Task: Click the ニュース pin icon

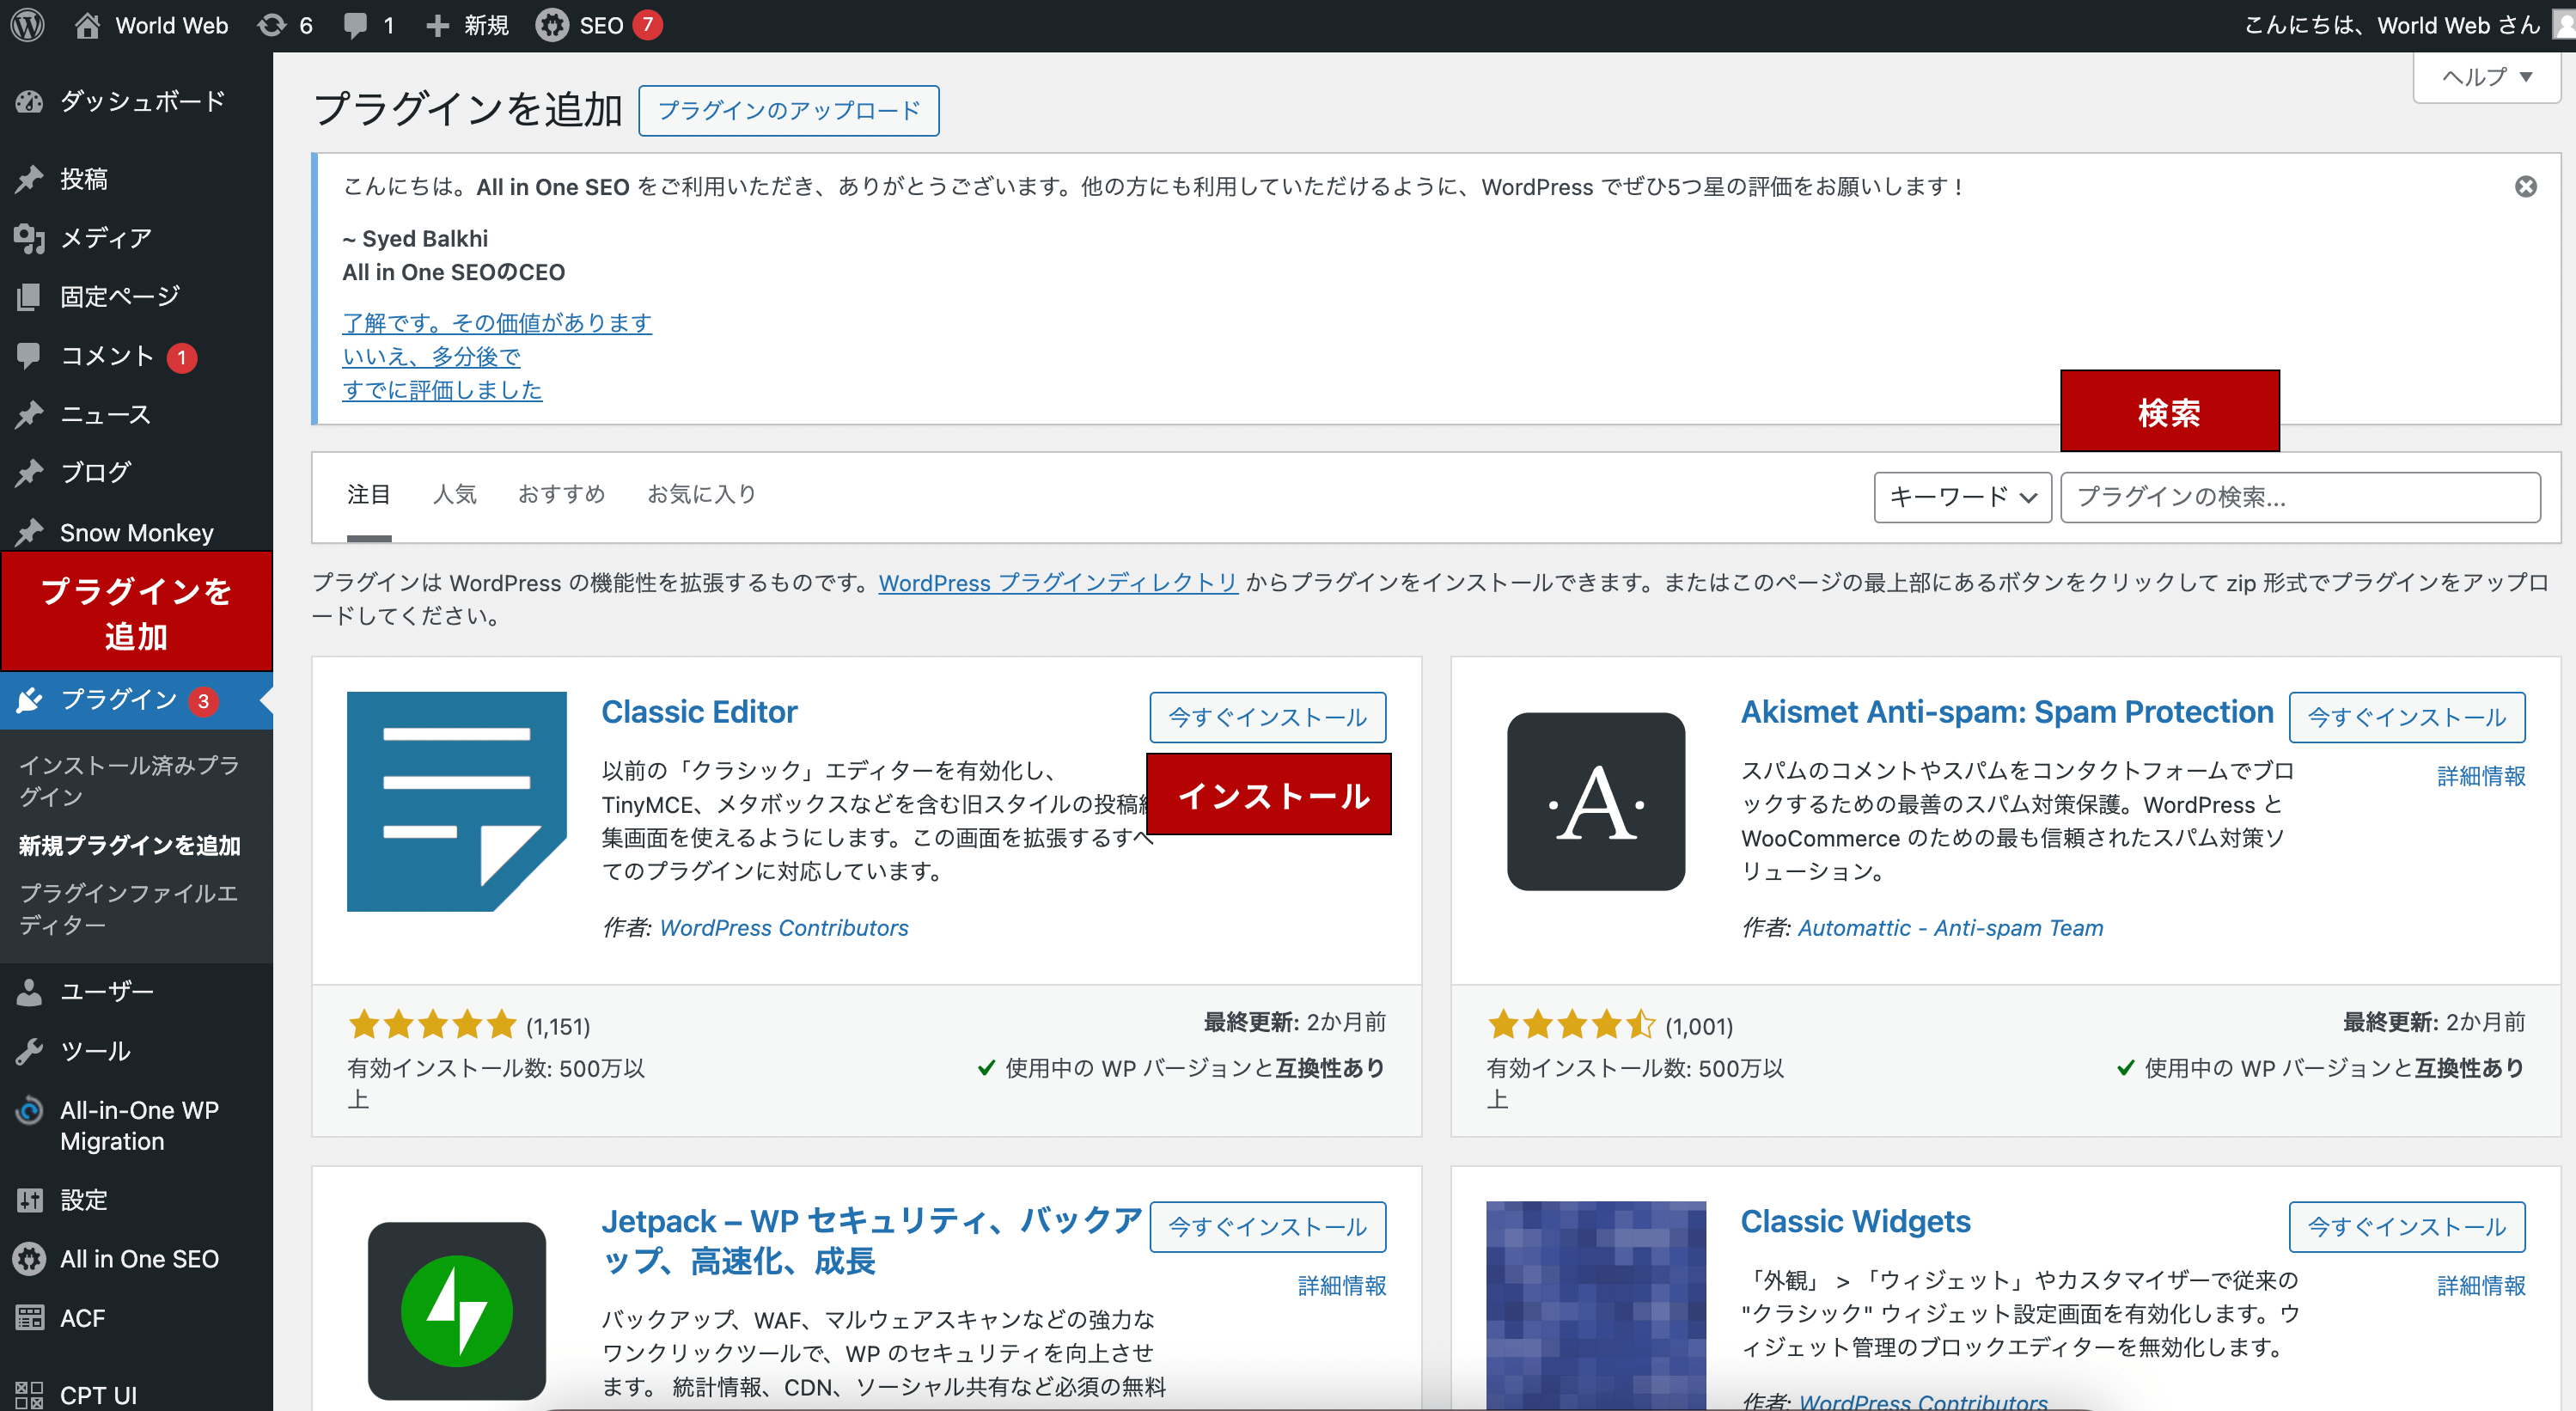Action: [29, 414]
